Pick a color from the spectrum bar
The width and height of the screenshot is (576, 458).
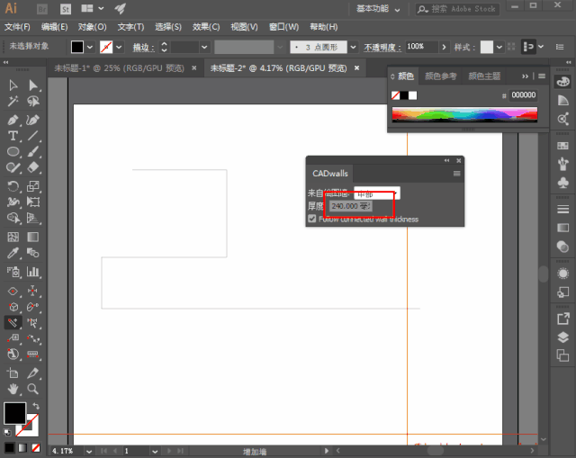pyautogui.click(x=464, y=114)
